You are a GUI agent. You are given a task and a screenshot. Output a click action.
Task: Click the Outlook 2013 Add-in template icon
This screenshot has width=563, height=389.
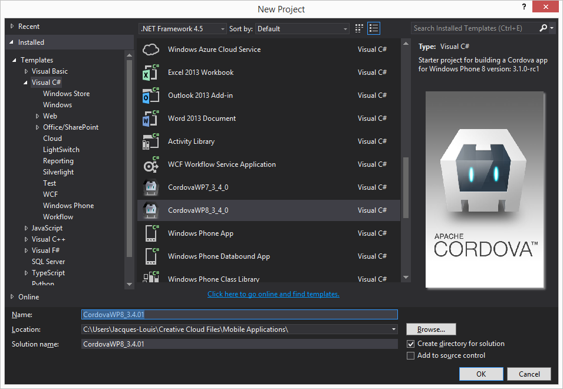tap(151, 95)
